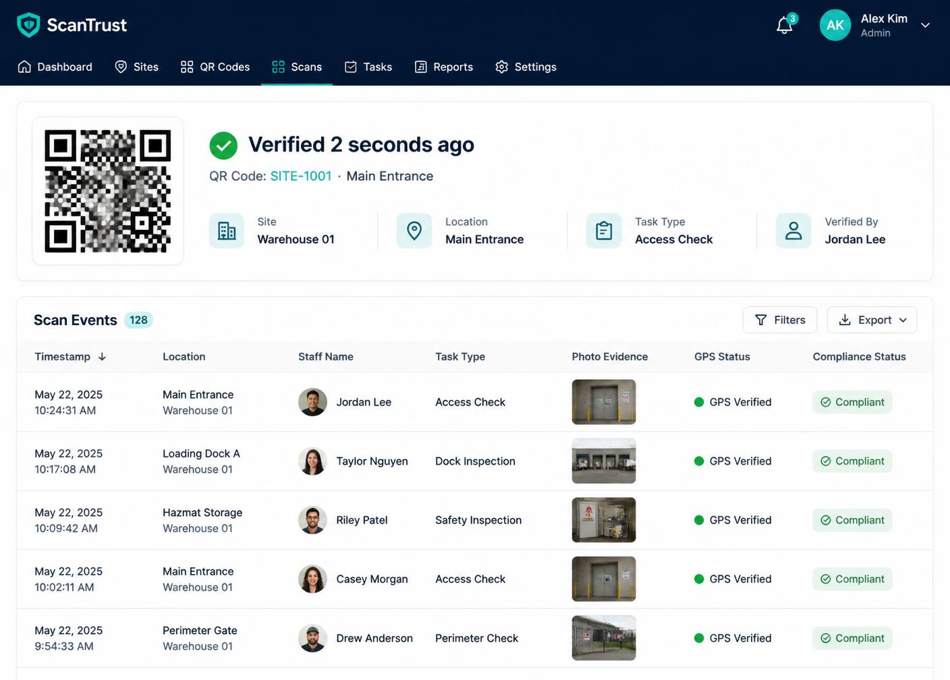This screenshot has height=680, width=950.
Task: Open the Export dropdown
Action: click(x=872, y=320)
